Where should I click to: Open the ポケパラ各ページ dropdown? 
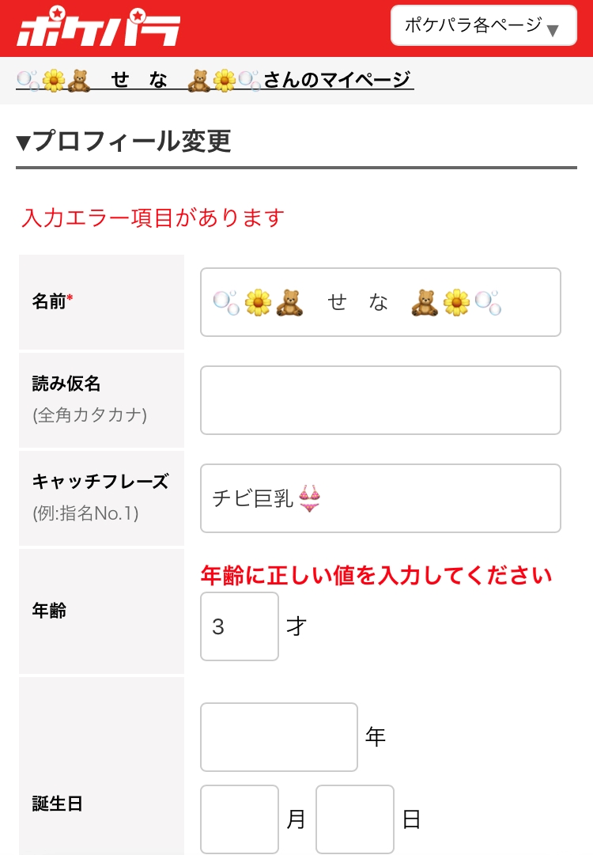pos(483,26)
